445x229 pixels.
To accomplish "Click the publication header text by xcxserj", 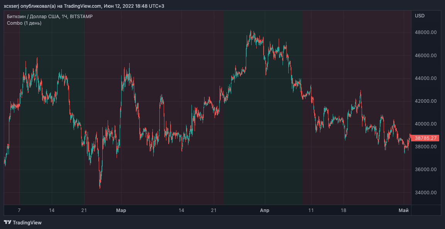I will point(84,6).
